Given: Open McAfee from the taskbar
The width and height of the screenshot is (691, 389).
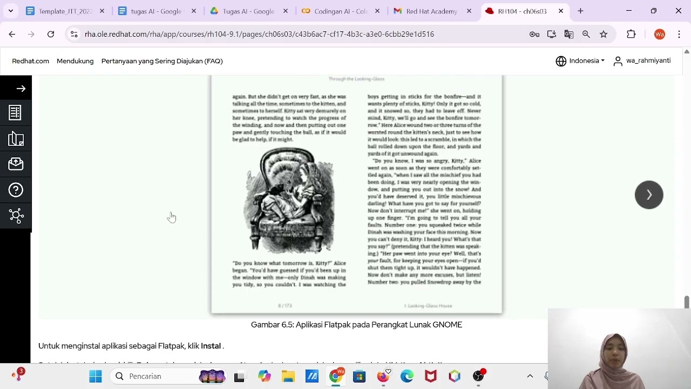Looking at the screenshot, I should pos(430,376).
